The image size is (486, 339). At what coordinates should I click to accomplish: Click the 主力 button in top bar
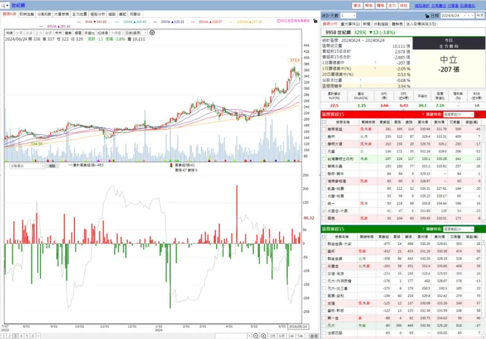click(392, 5)
